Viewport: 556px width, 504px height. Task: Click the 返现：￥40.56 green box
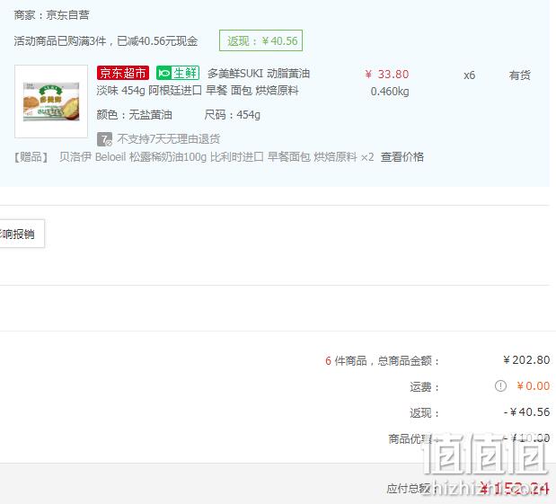(261, 40)
